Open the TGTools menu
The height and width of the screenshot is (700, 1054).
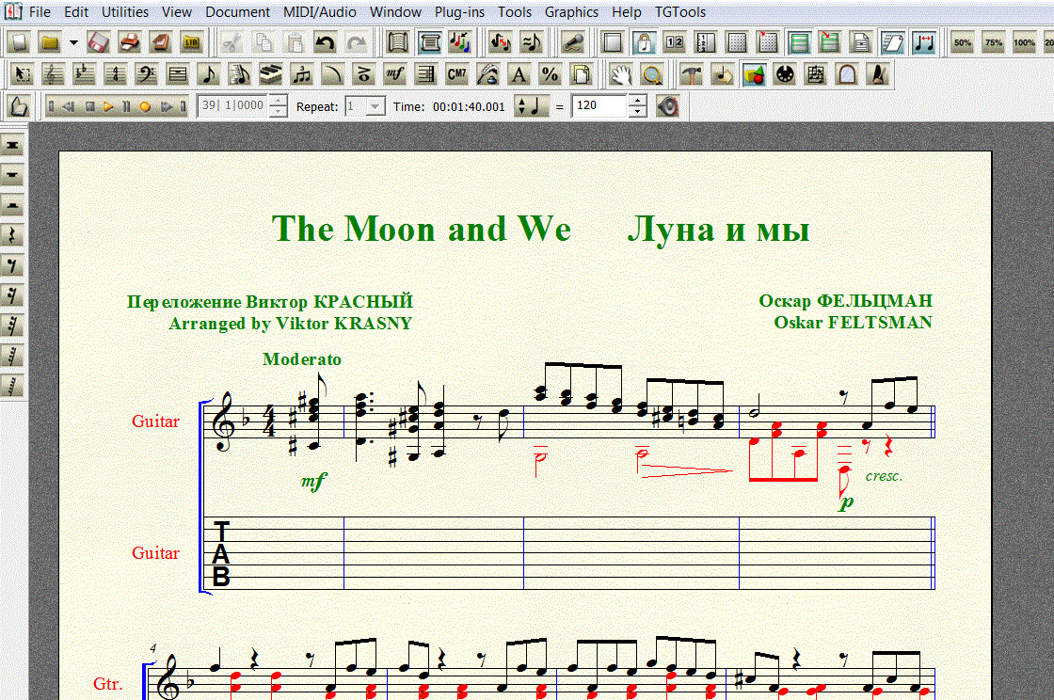[680, 12]
